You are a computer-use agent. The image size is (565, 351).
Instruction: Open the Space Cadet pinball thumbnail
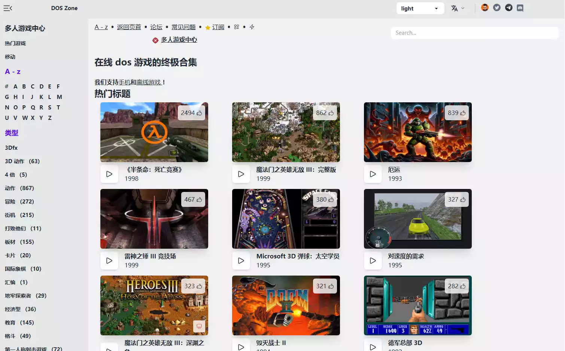point(286,219)
